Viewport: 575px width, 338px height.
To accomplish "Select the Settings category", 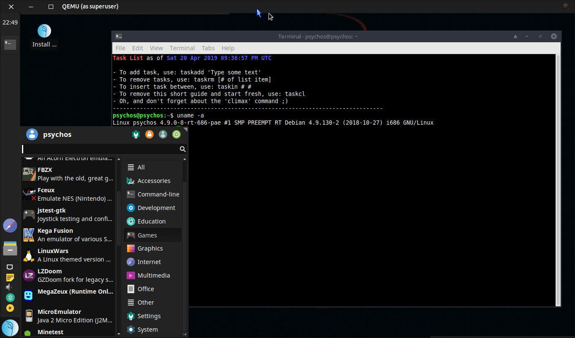I will point(153,316).
